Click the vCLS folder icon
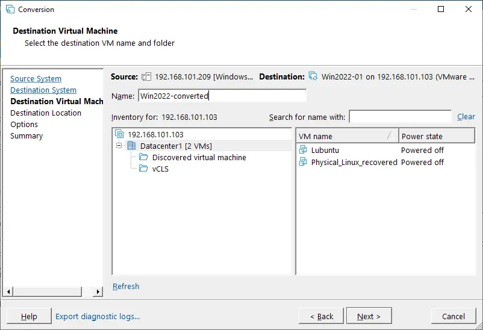The width and height of the screenshot is (483, 330). click(143, 168)
